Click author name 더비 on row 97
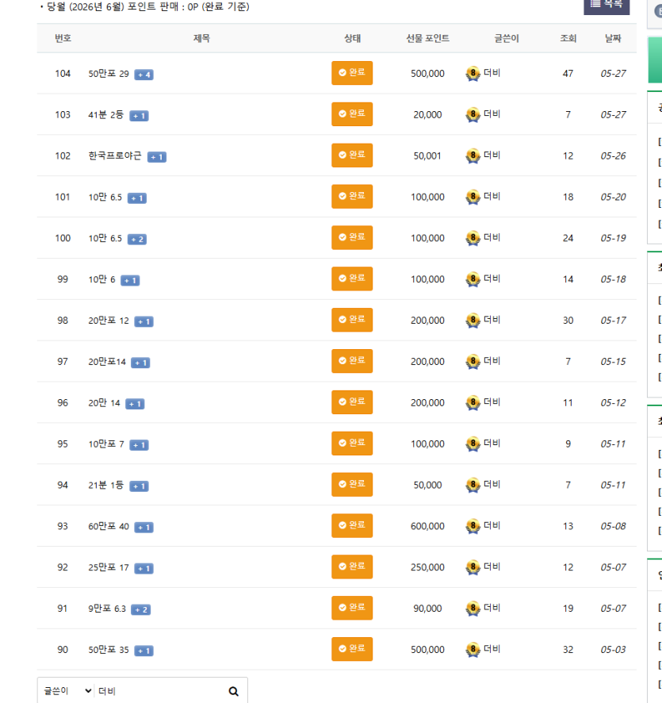The image size is (662, 703). coord(492,361)
